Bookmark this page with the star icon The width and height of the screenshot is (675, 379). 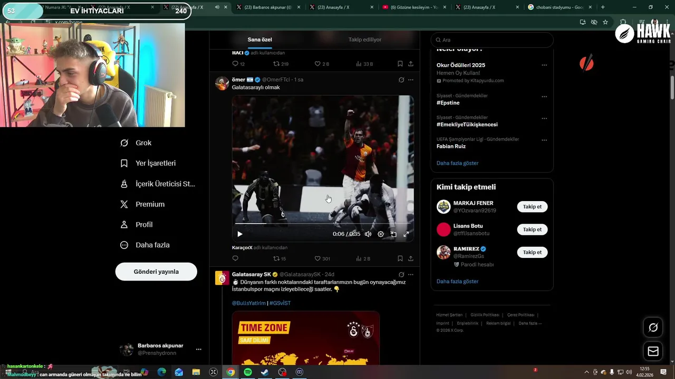605,22
